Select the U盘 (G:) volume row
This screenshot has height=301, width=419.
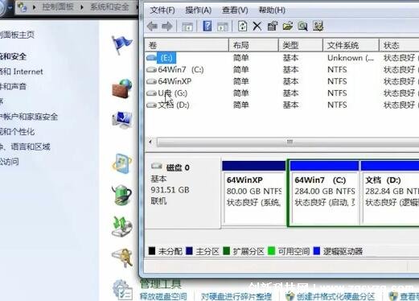point(281,93)
